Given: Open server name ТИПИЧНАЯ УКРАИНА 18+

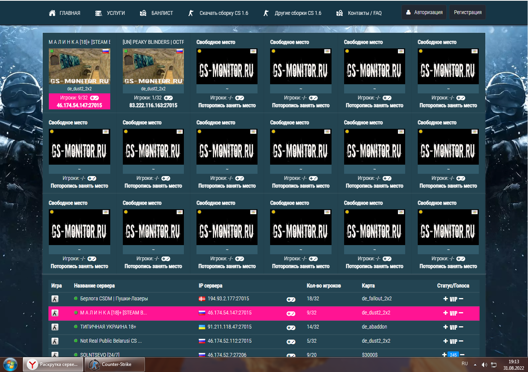Looking at the screenshot, I should [108, 327].
